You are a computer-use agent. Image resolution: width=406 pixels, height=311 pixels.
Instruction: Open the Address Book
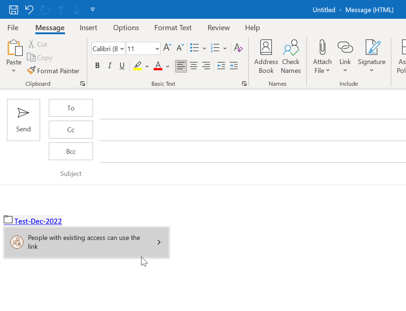point(266,57)
